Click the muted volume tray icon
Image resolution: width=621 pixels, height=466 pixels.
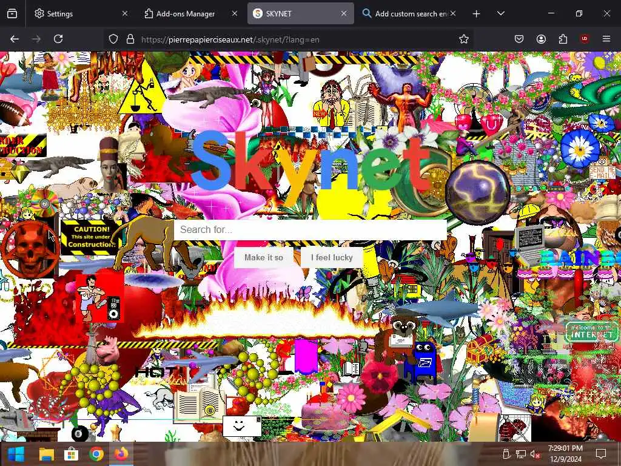(535, 454)
